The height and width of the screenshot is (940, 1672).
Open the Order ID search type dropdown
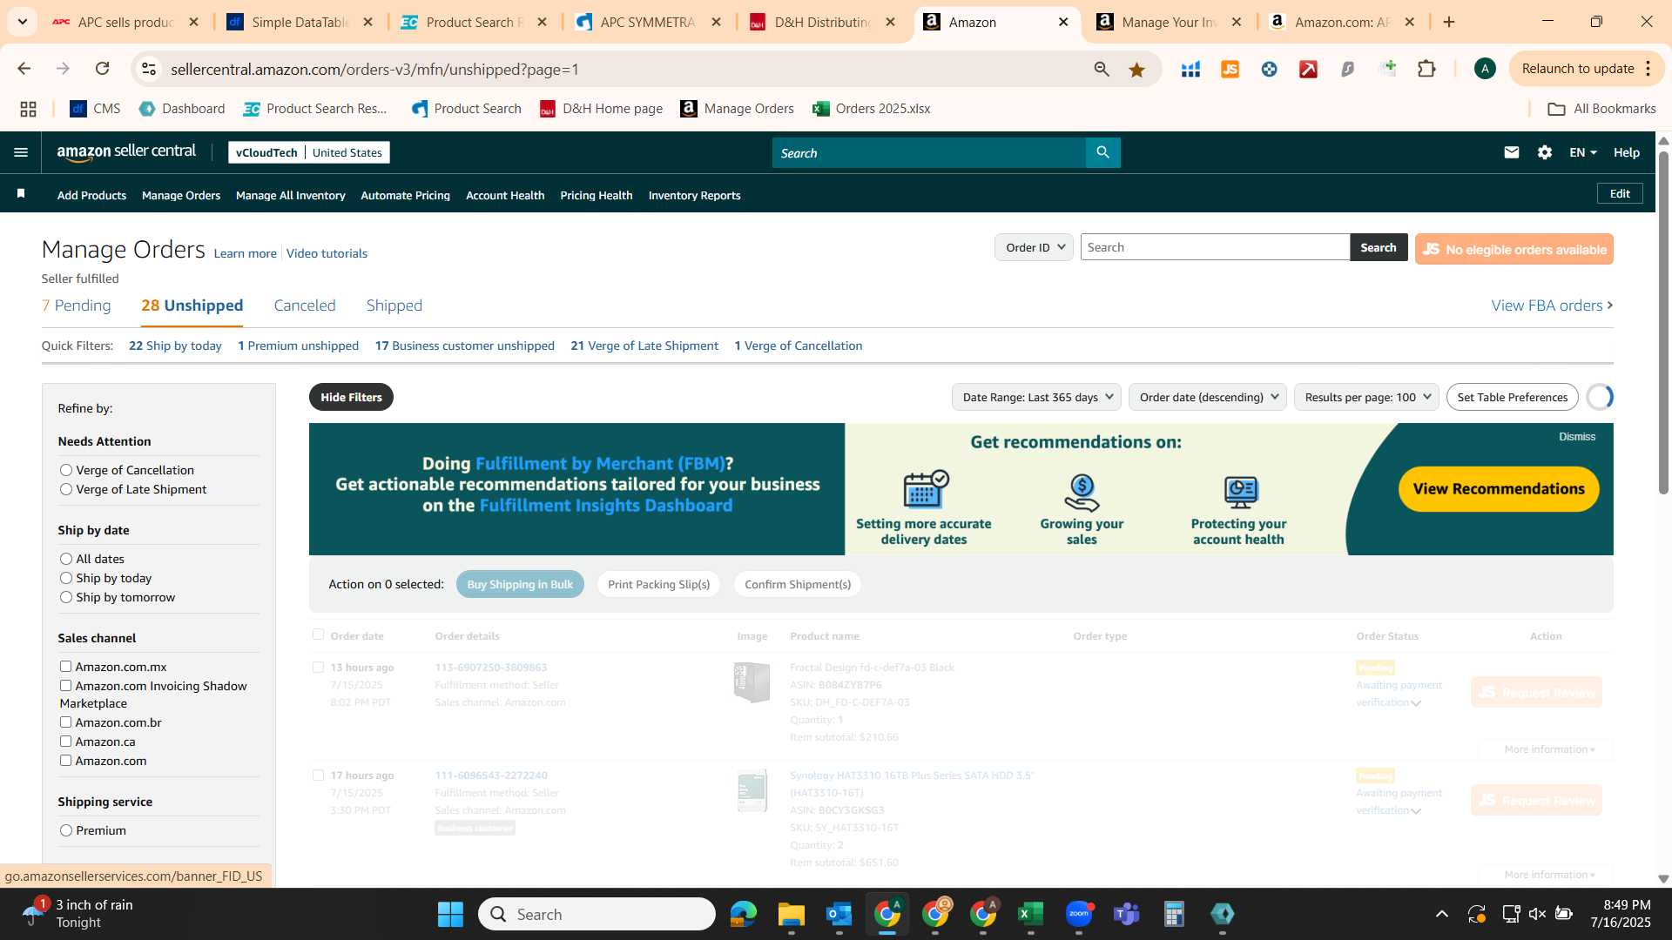[1034, 247]
